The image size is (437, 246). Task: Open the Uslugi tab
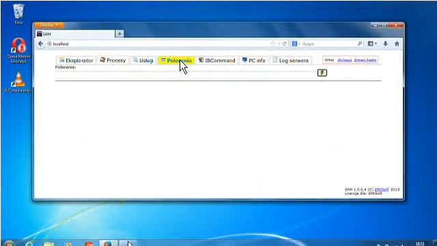tap(143, 60)
